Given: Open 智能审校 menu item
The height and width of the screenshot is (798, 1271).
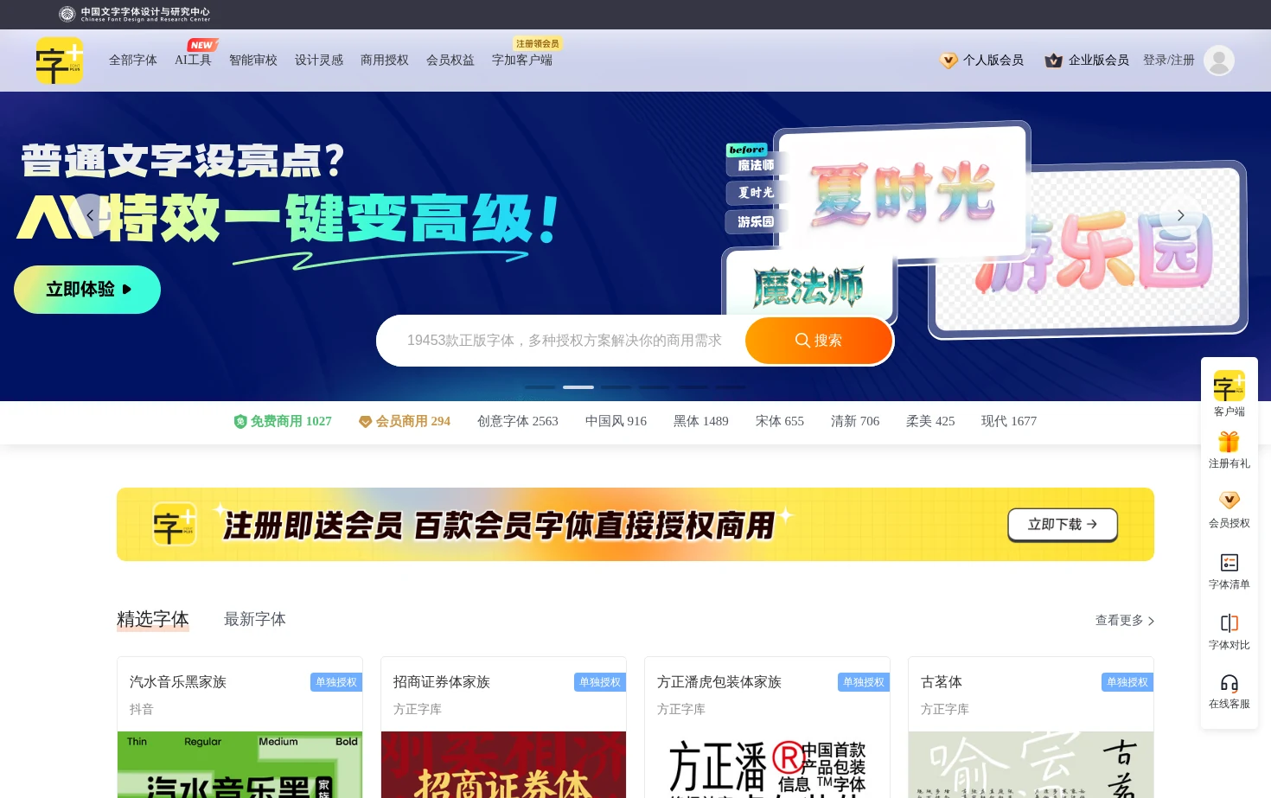Looking at the screenshot, I should click(x=253, y=60).
